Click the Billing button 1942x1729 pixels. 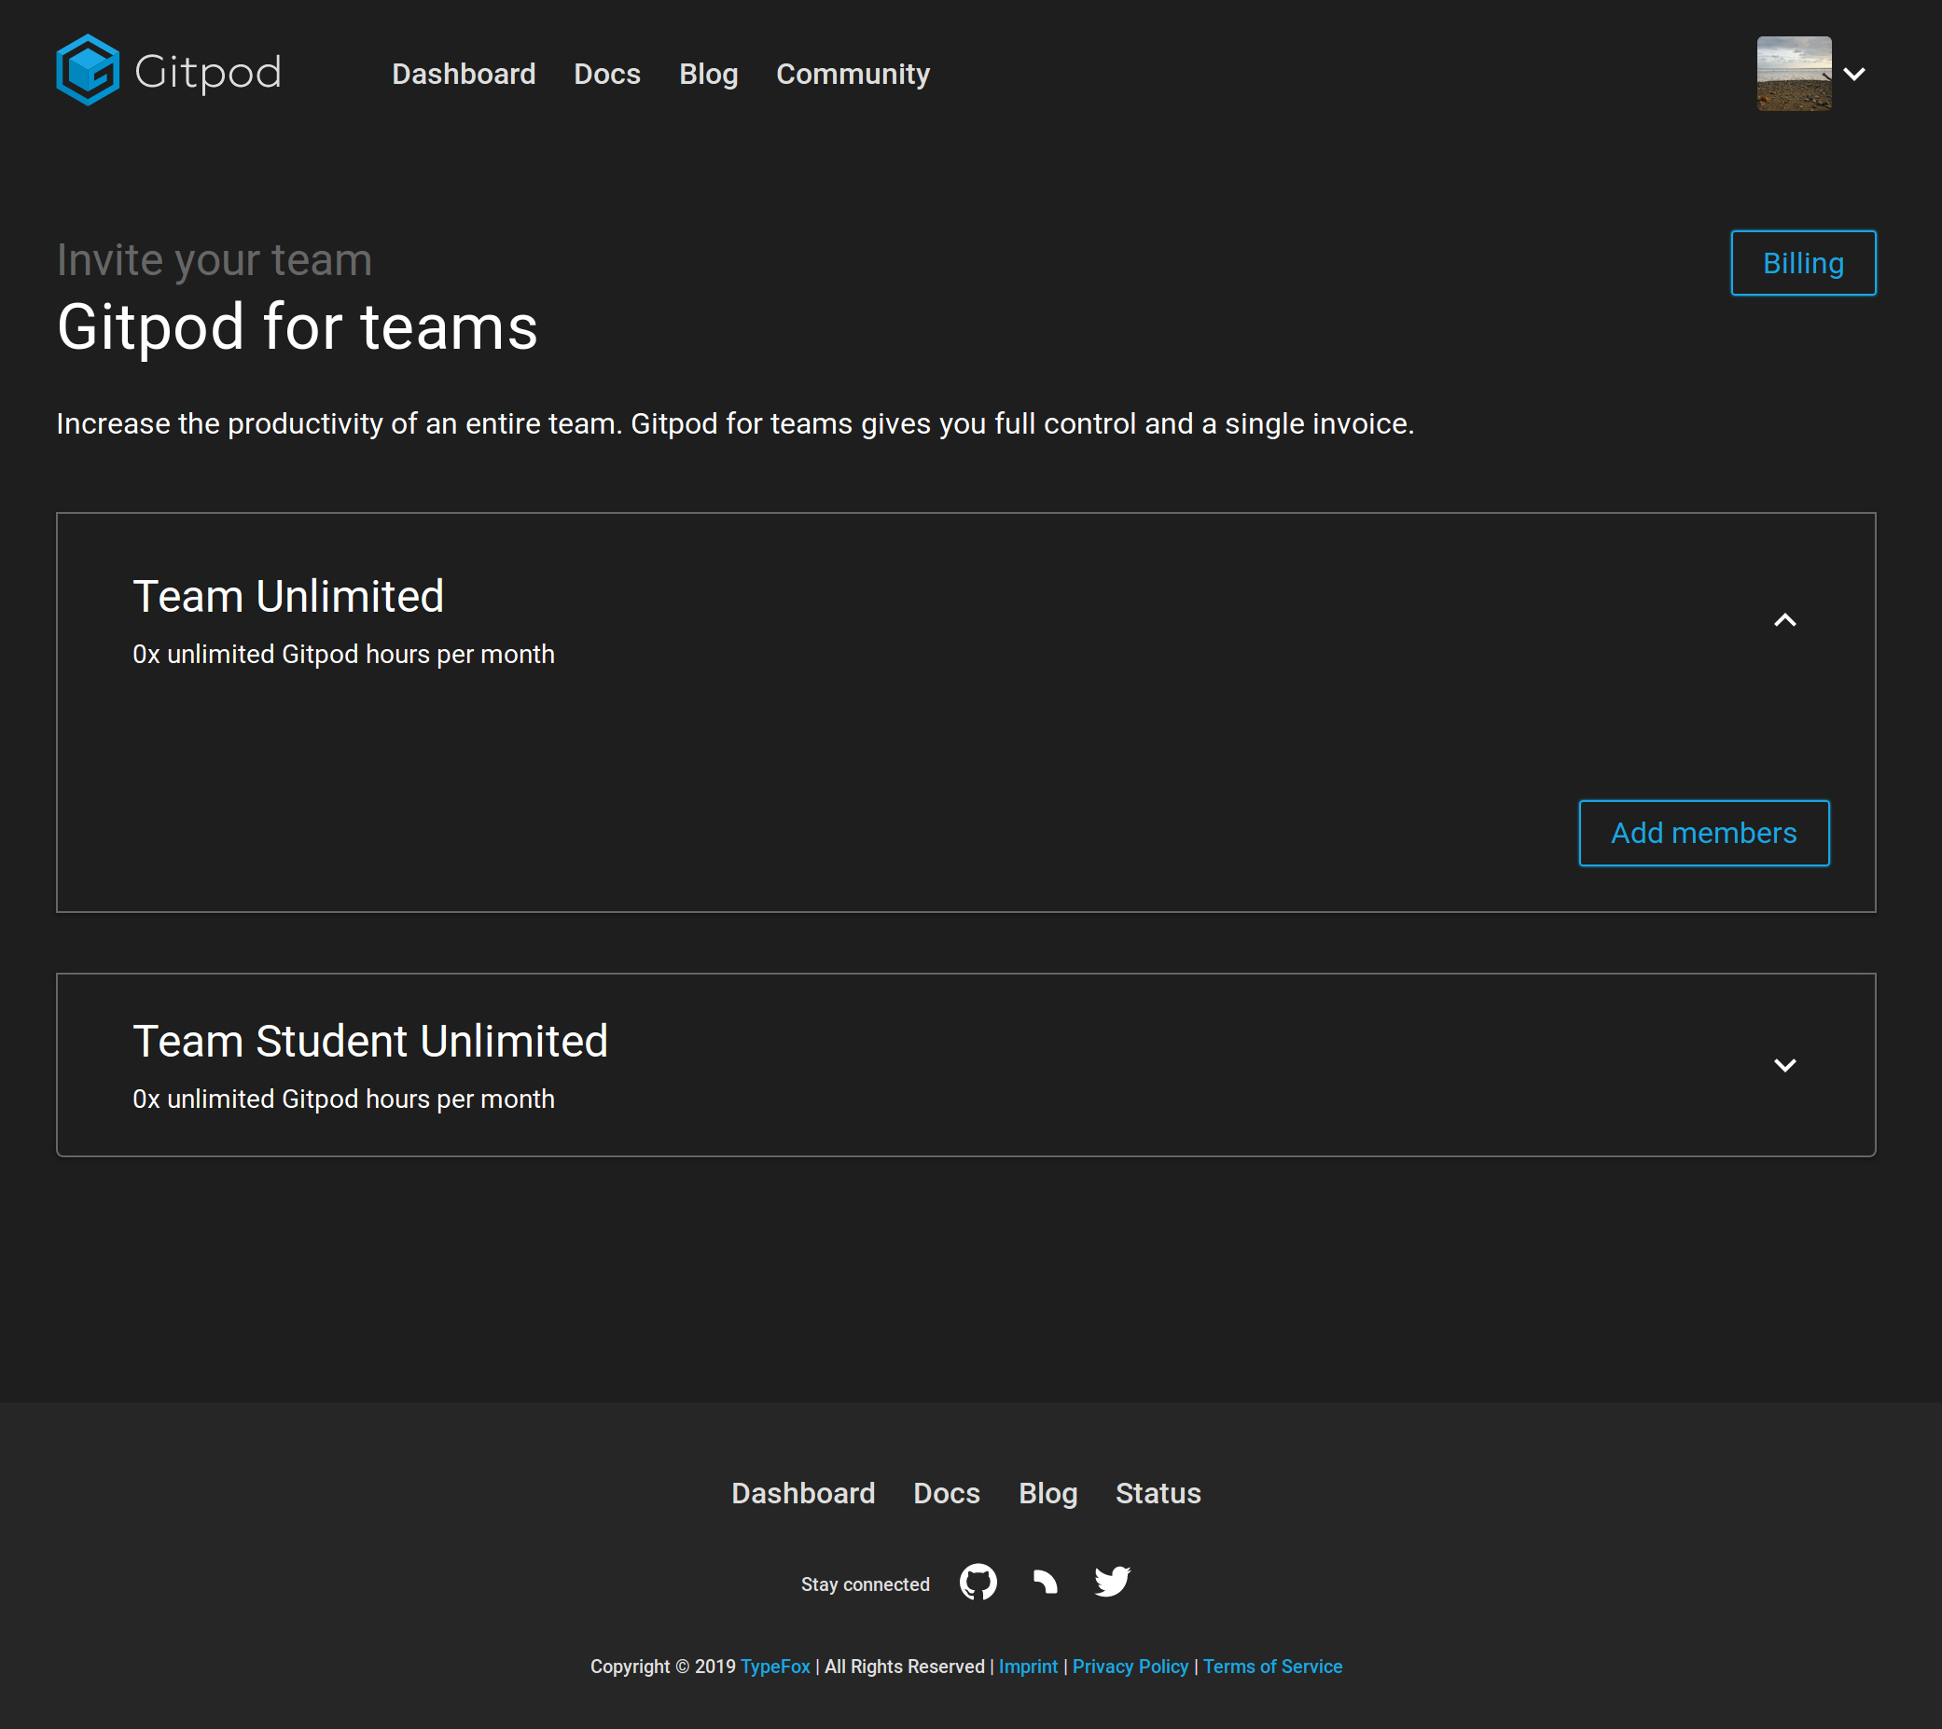[1802, 262]
